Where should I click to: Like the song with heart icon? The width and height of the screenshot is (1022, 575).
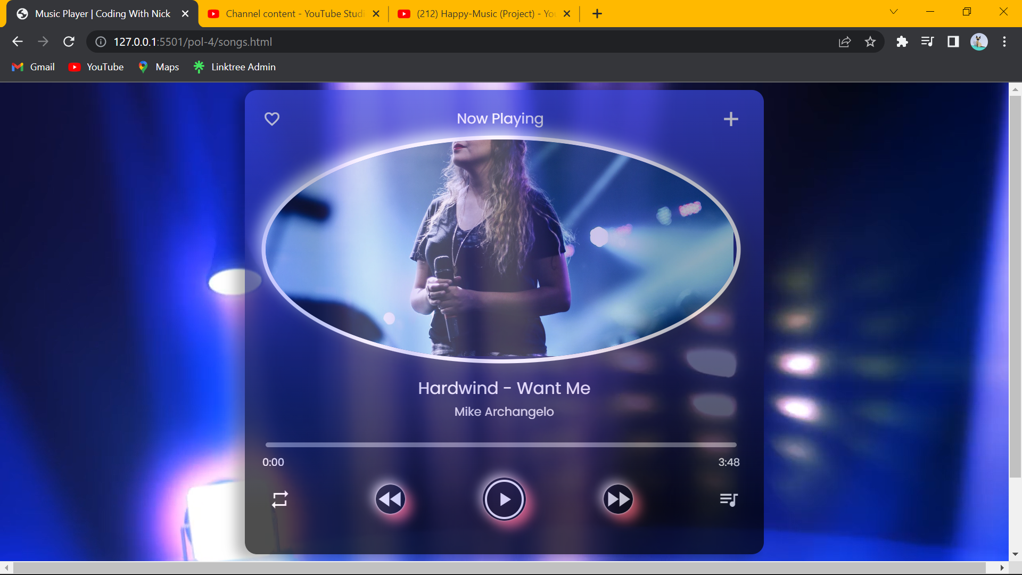[x=272, y=119]
